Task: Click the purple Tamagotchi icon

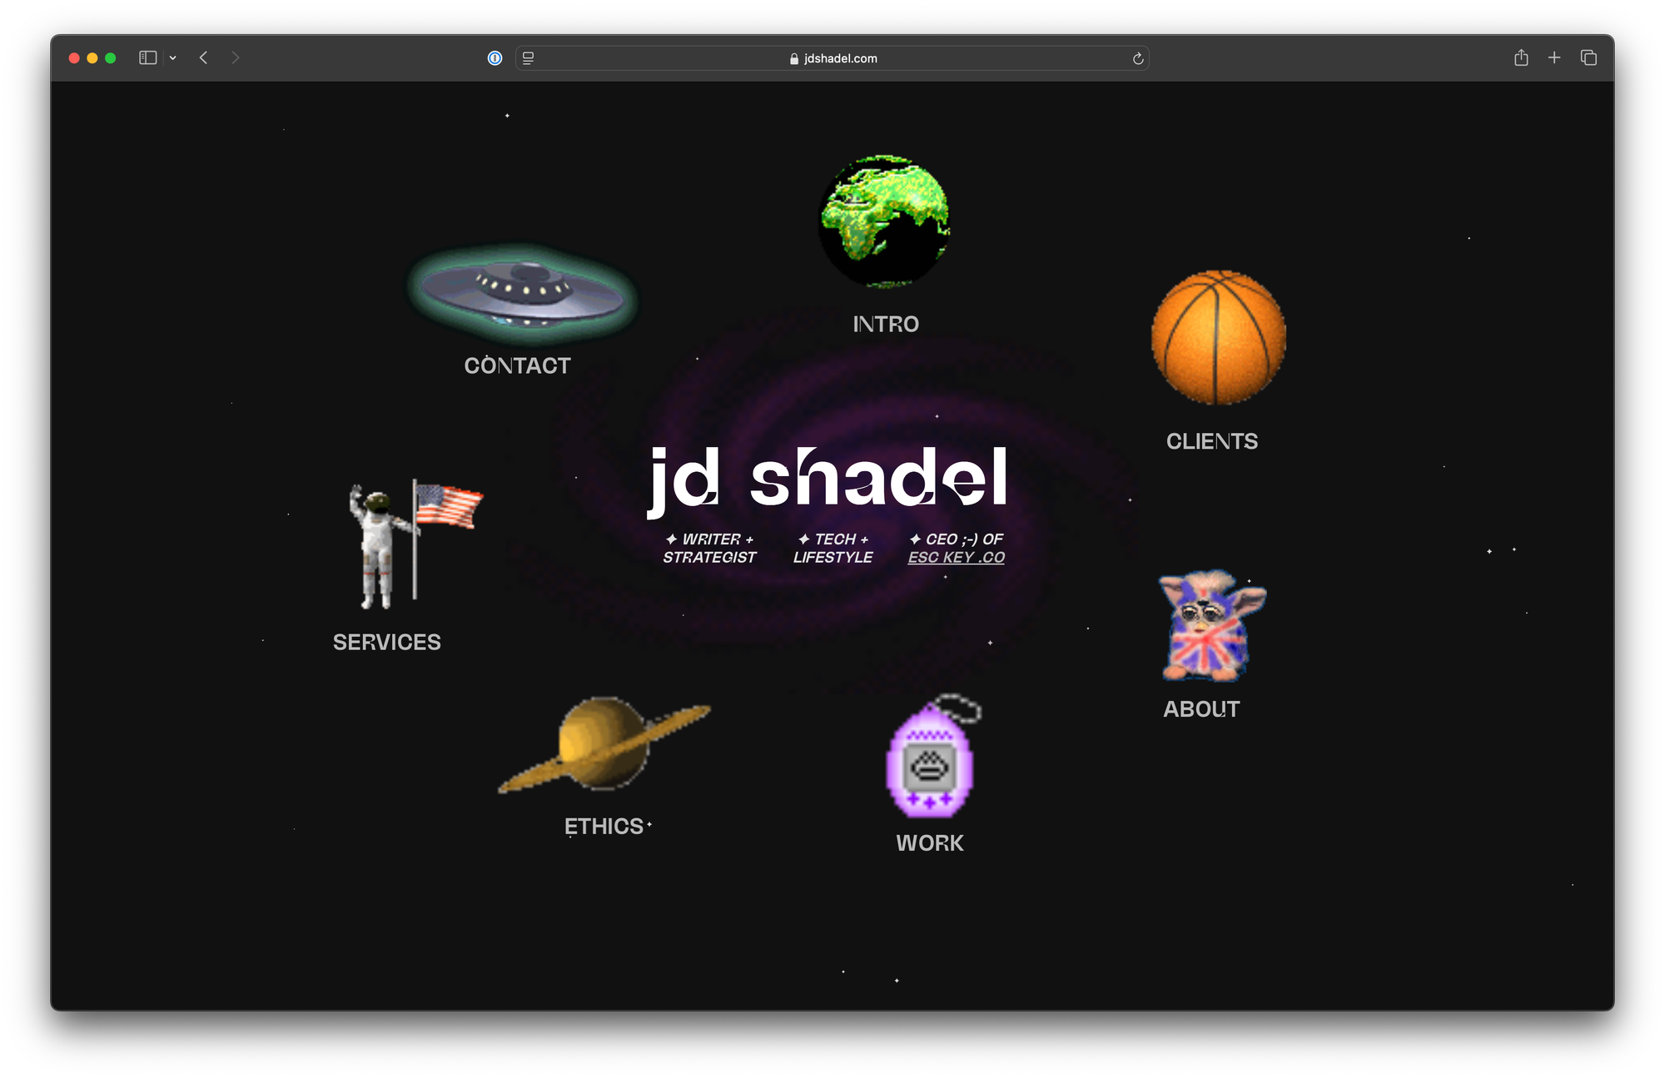Action: [x=930, y=759]
